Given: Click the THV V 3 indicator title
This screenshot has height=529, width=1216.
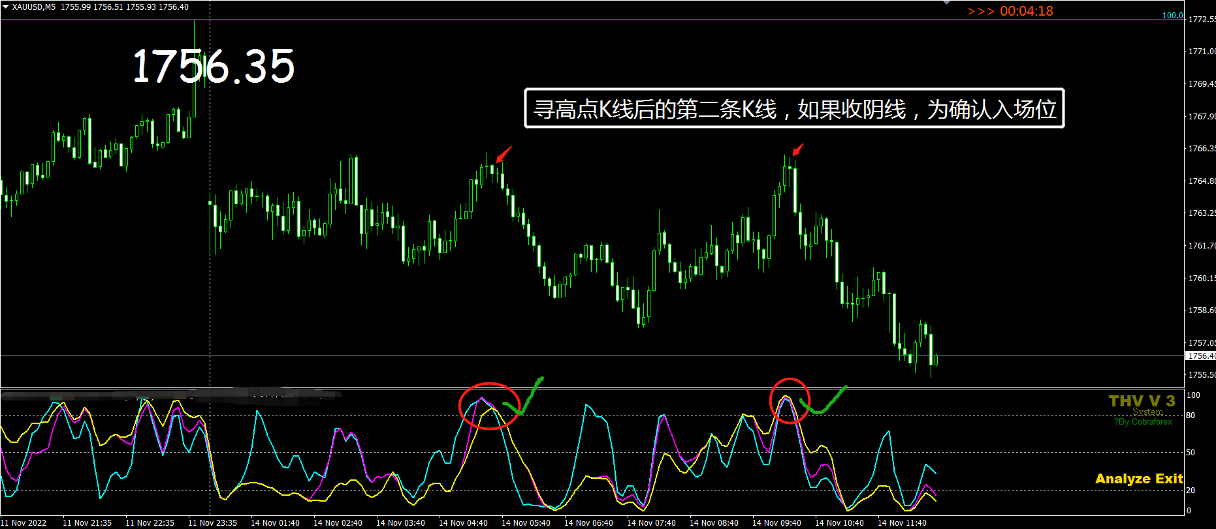Looking at the screenshot, I should [x=1142, y=401].
